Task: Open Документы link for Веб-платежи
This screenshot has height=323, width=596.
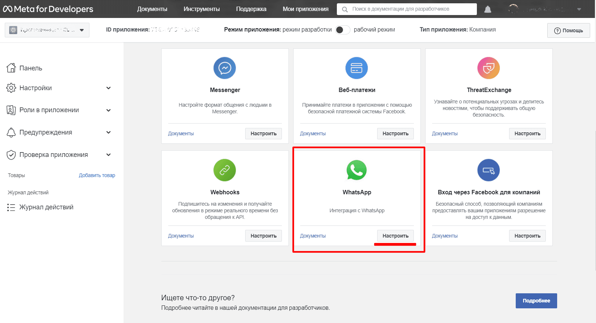Action: tap(313, 133)
